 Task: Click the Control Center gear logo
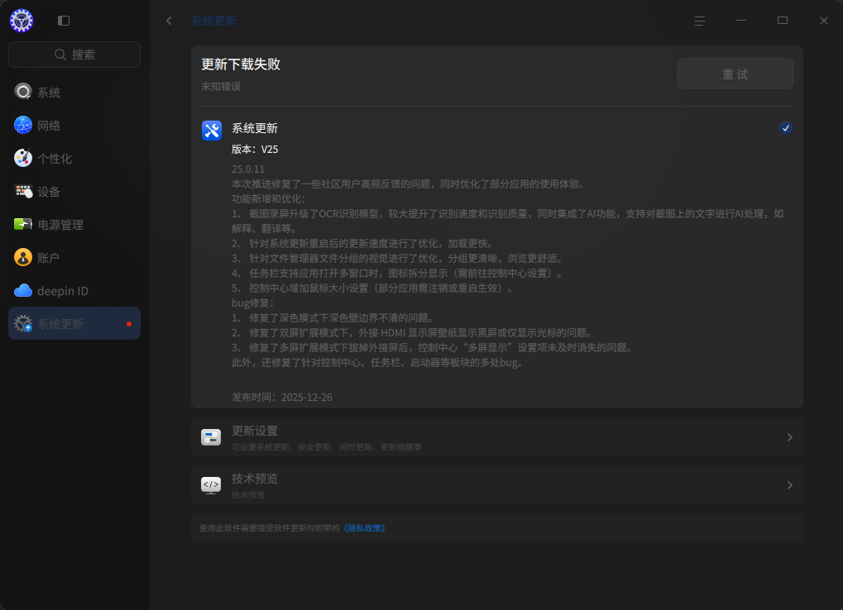point(22,20)
